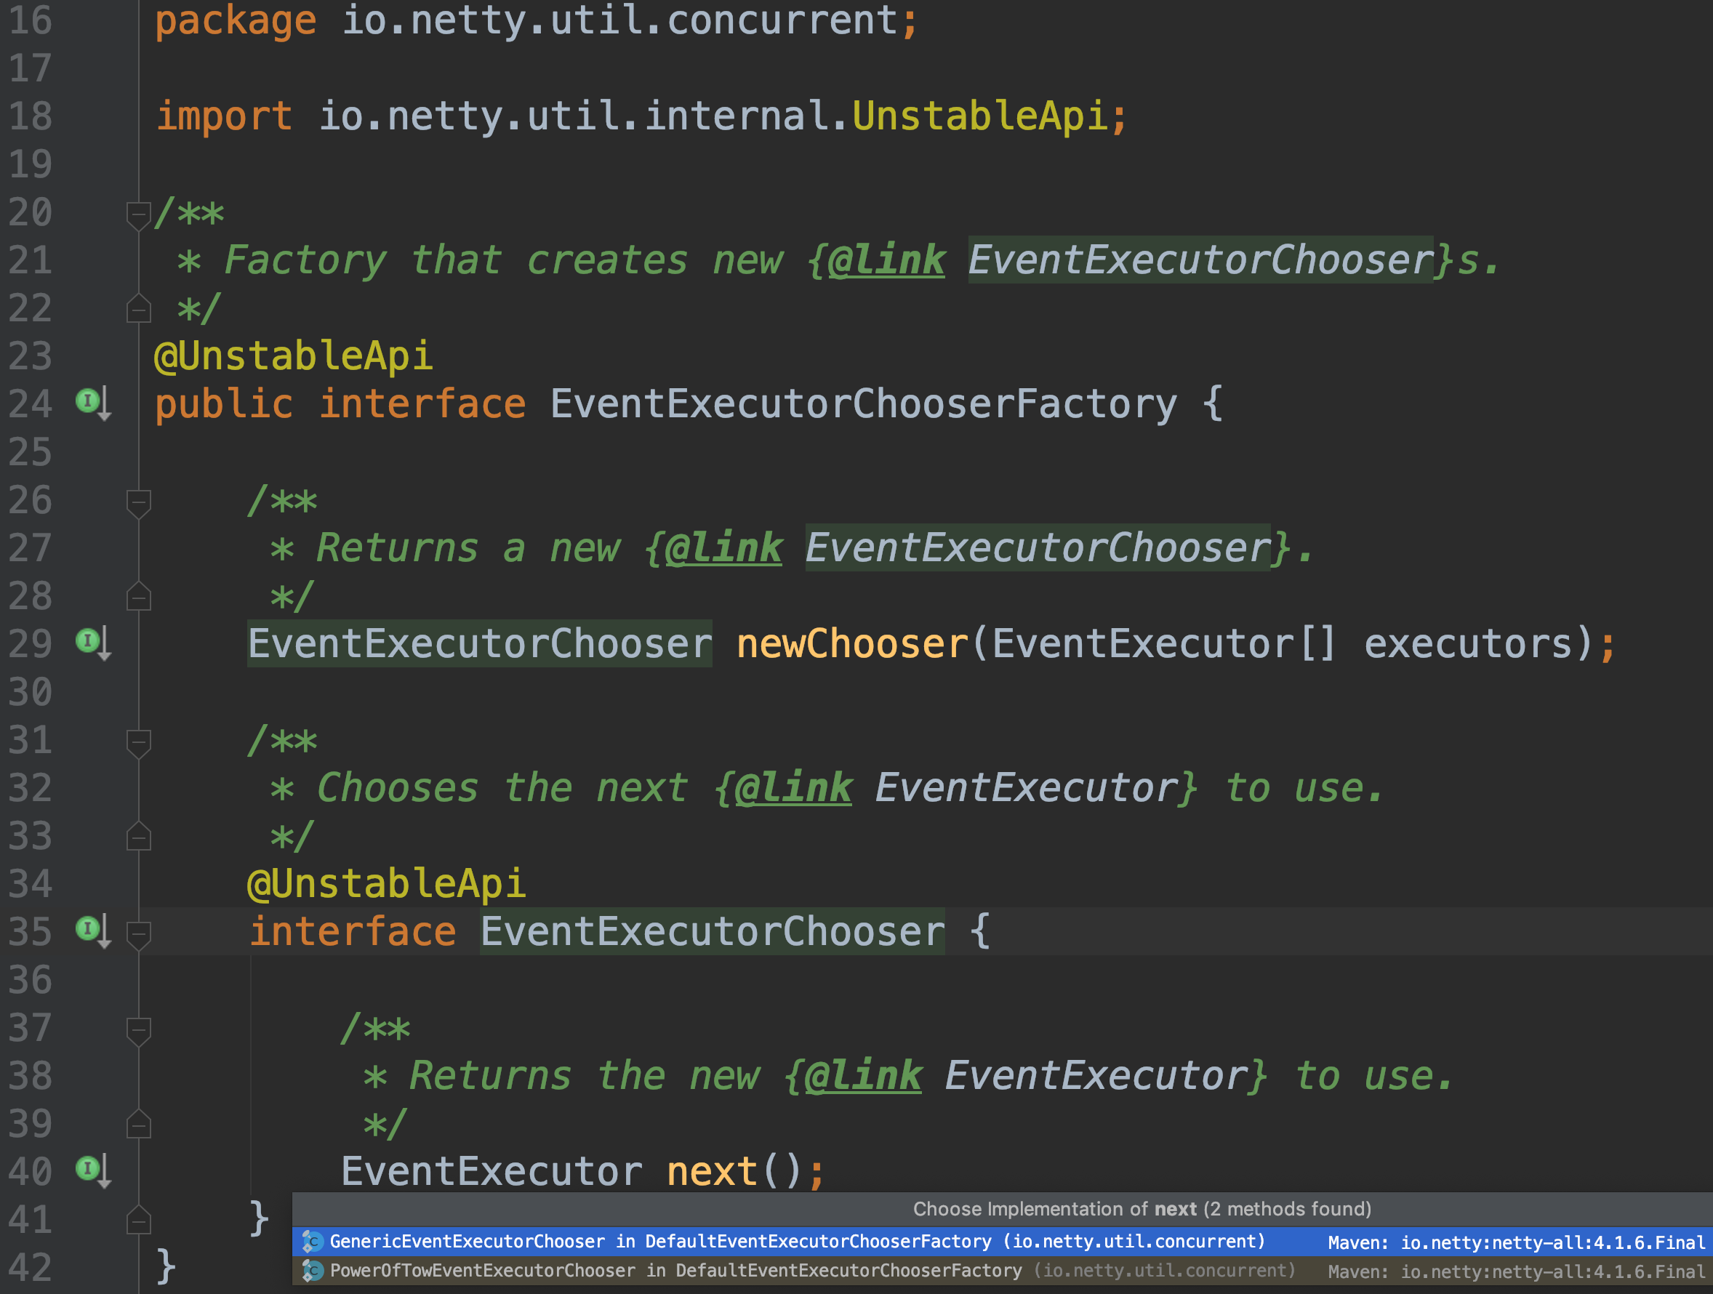Click the EventExecutorChooserFactory interface name
1713x1294 pixels.
point(863,404)
